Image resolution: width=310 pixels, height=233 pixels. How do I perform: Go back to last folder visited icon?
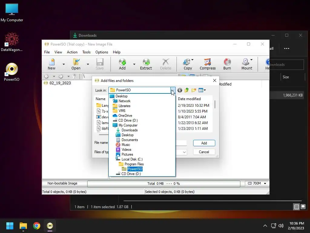pos(180,90)
